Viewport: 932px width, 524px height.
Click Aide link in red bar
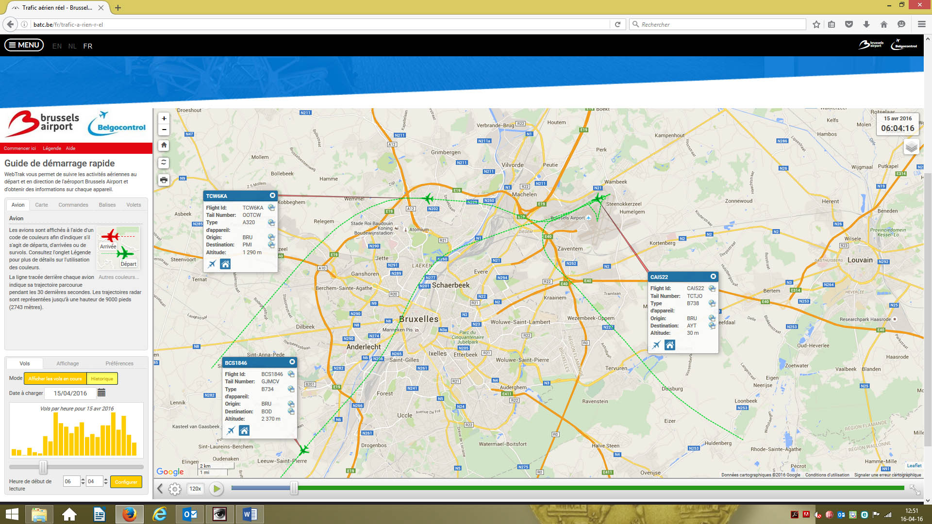tap(70, 148)
